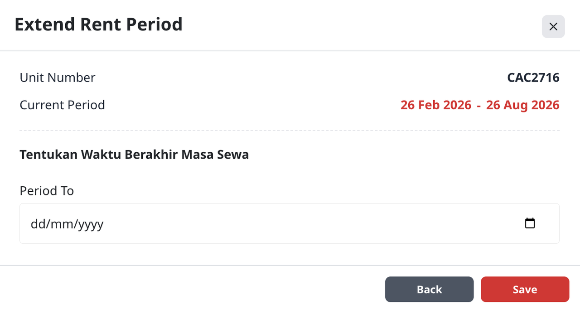This screenshot has width=580, height=315.
Task: Click the red Current Period dates
Action: [480, 105]
